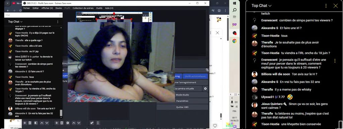Delete the selected scene via trash icon

(30, 123)
